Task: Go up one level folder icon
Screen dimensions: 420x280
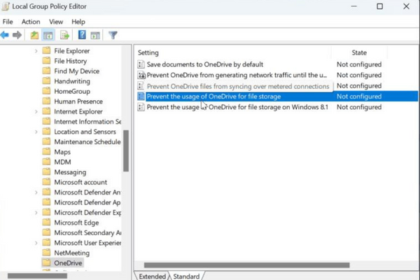Action: [x=34, y=35]
